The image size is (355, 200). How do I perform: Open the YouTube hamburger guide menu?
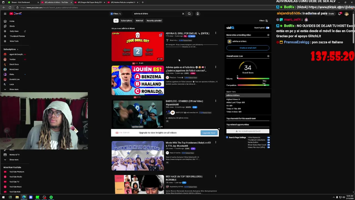(5, 14)
